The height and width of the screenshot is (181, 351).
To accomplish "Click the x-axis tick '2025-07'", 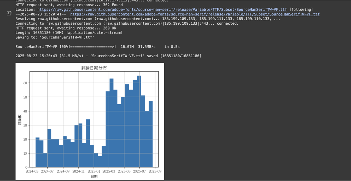I will click(140, 172).
